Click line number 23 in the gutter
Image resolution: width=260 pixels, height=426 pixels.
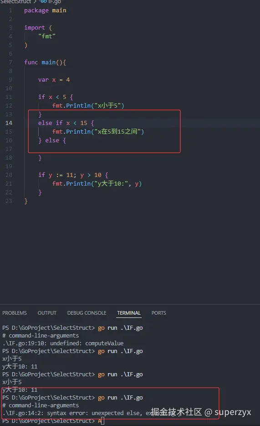(x=9, y=201)
